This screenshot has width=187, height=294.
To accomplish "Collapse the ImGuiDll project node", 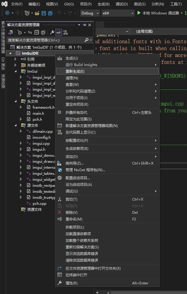I will click(x=10, y=53).
